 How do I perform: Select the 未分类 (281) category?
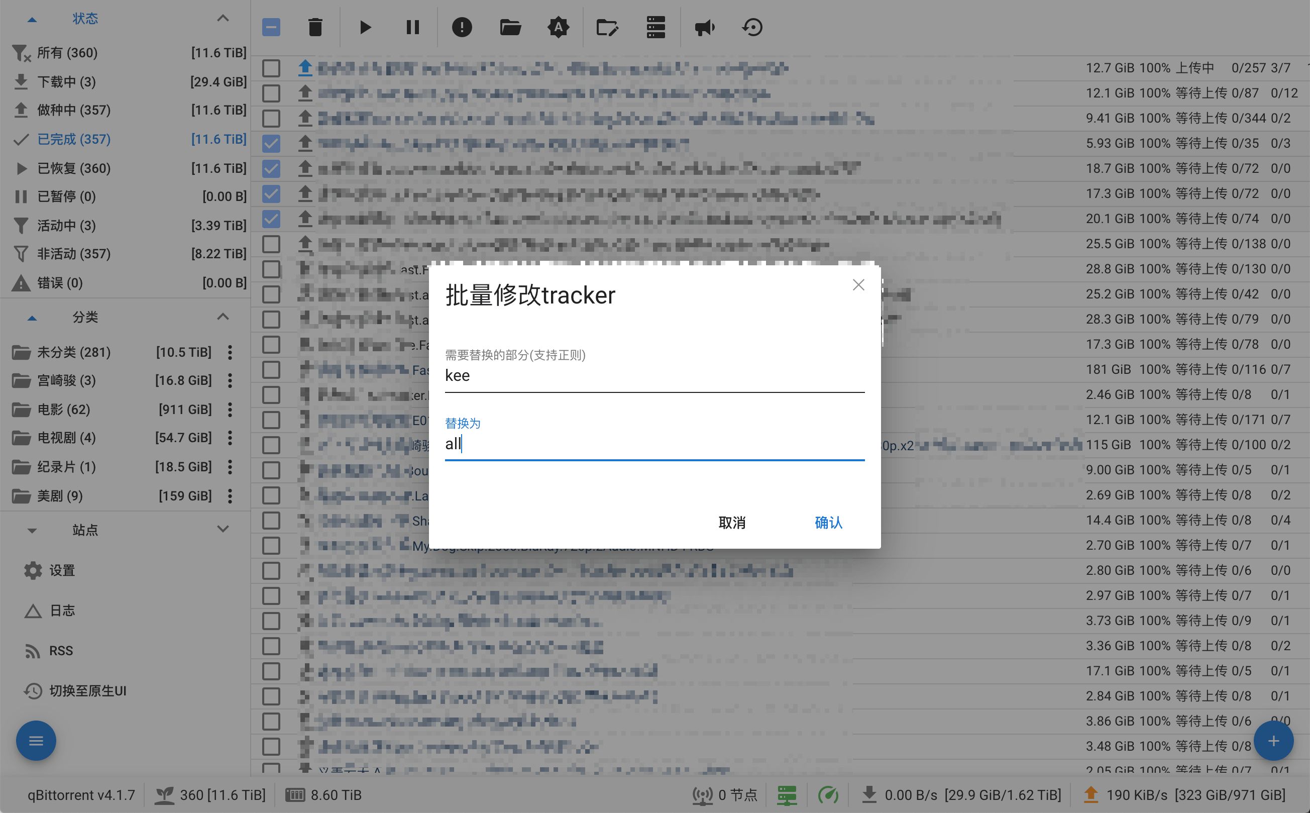pyautogui.click(x=112, y=352)
